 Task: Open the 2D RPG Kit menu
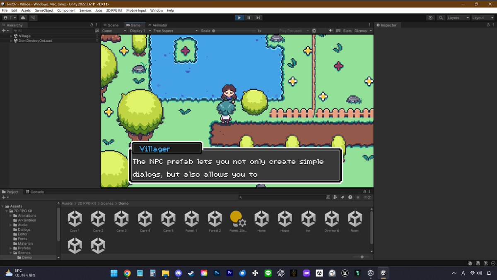pos(114,10)
